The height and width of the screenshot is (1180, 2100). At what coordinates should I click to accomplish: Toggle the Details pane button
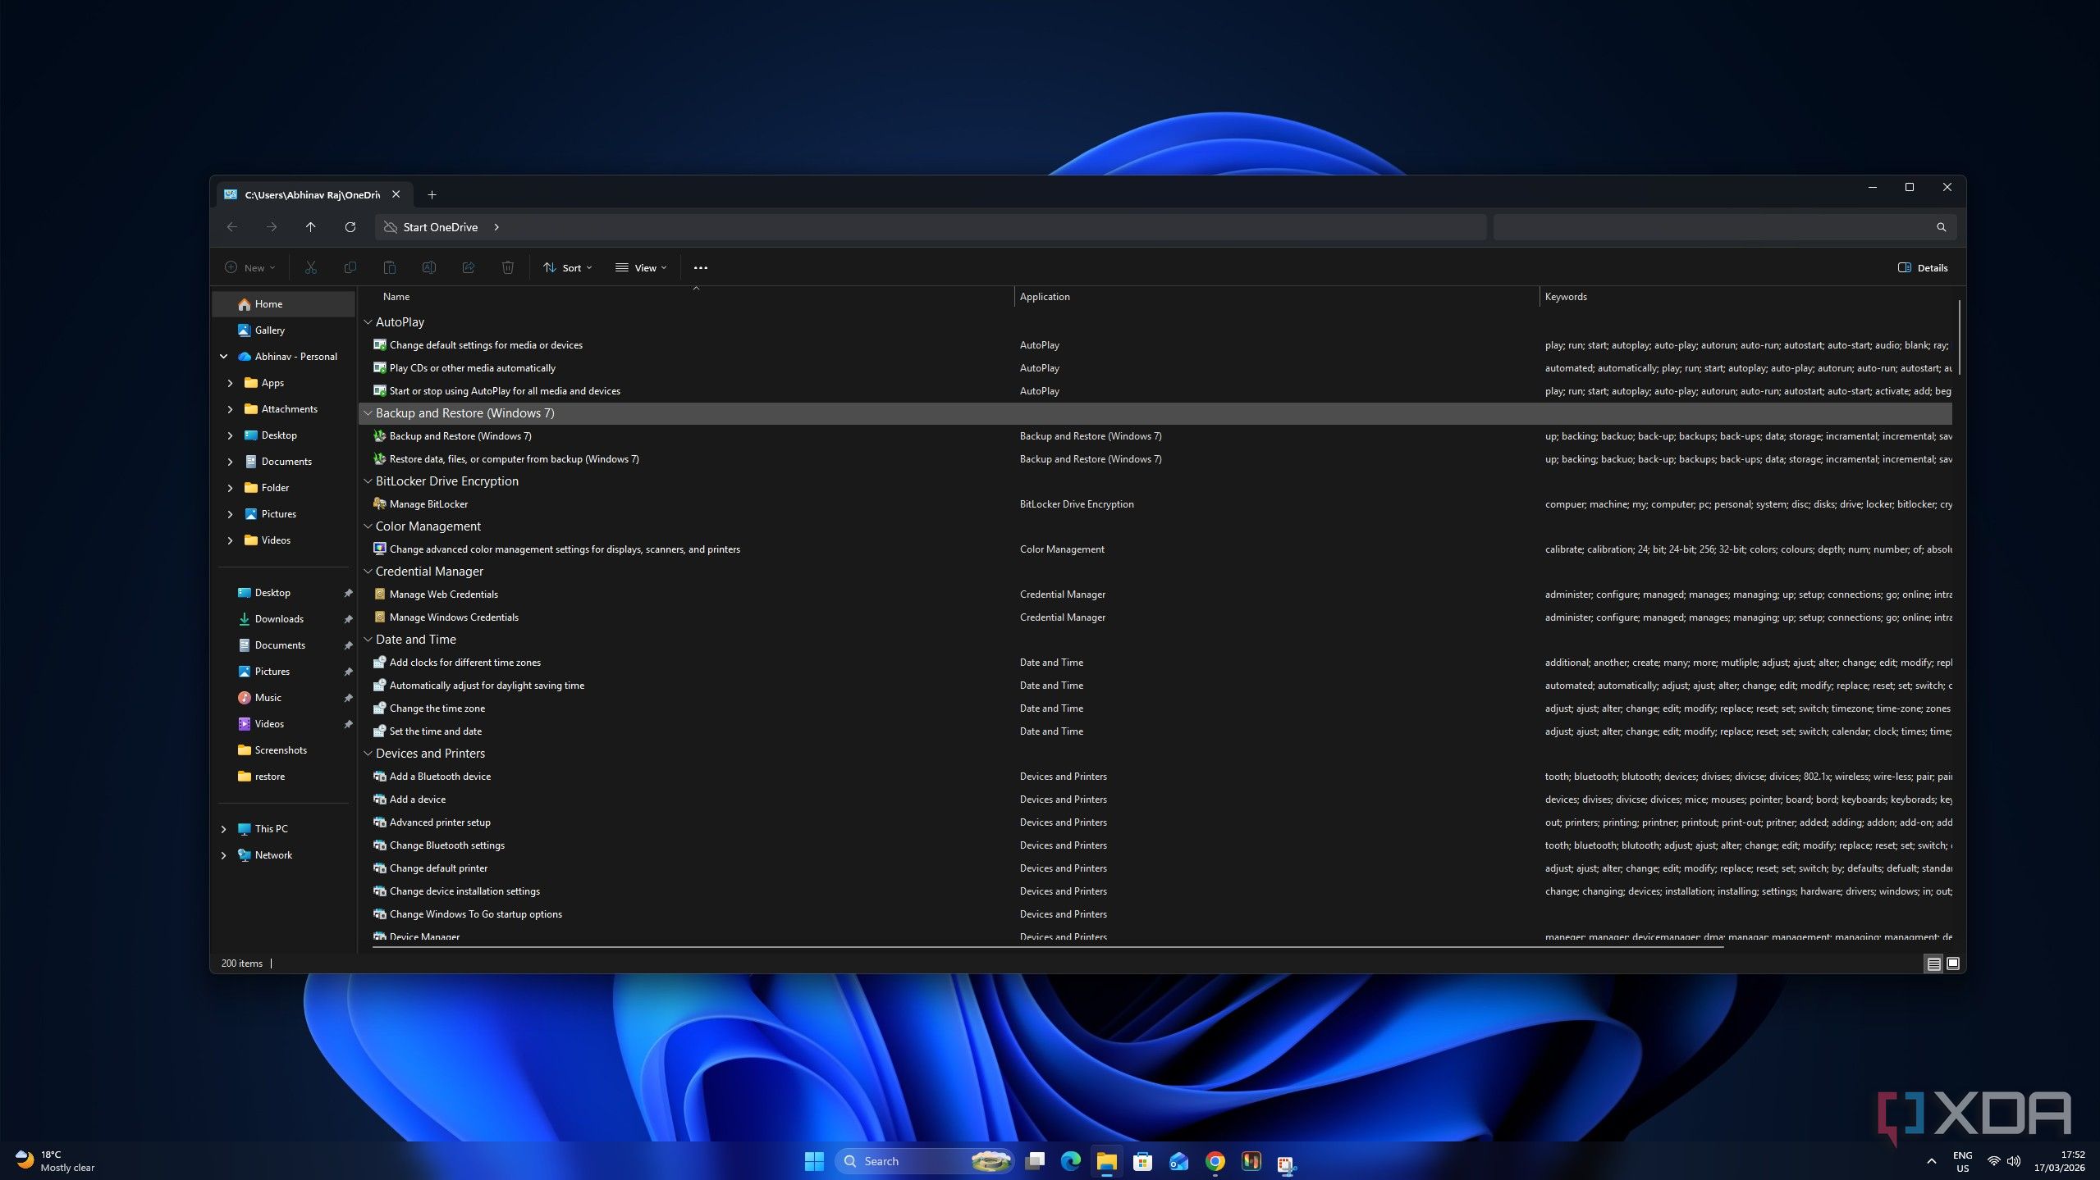point(1923,267)
